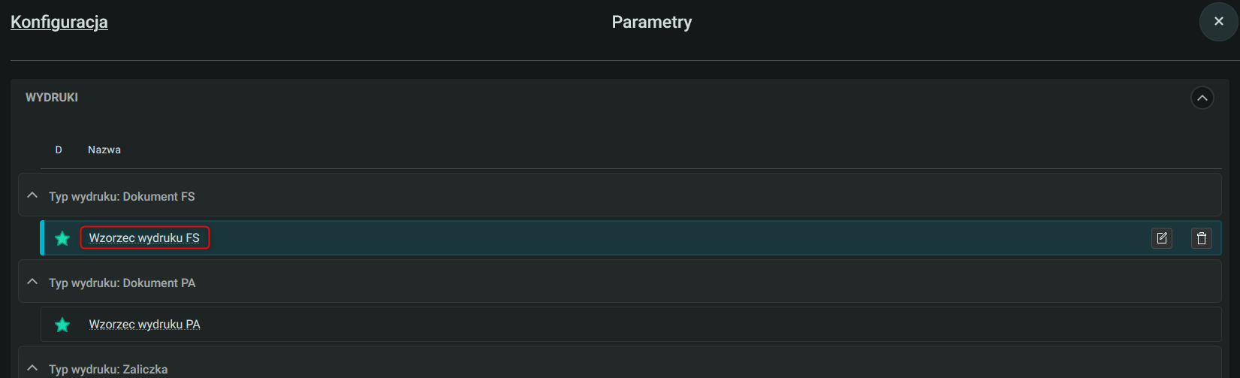This screenshot has width=1240, height=378.
Task: Sort by the Nazwa column header
Action: tap(104, 150)
